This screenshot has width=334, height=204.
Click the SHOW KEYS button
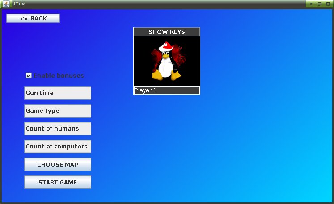[x=167, y=32]
